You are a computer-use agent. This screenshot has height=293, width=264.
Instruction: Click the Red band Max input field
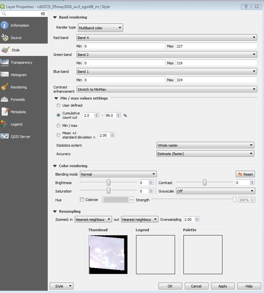pos(216,46)
